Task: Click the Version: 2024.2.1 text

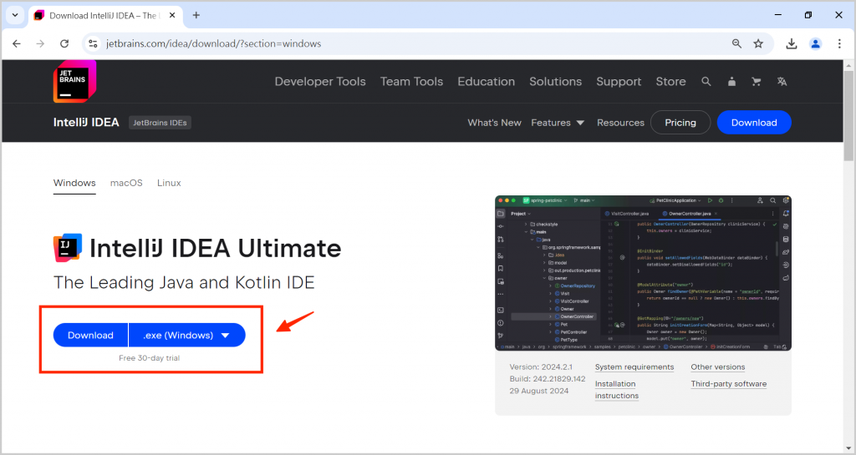Action: click(541, 367)
